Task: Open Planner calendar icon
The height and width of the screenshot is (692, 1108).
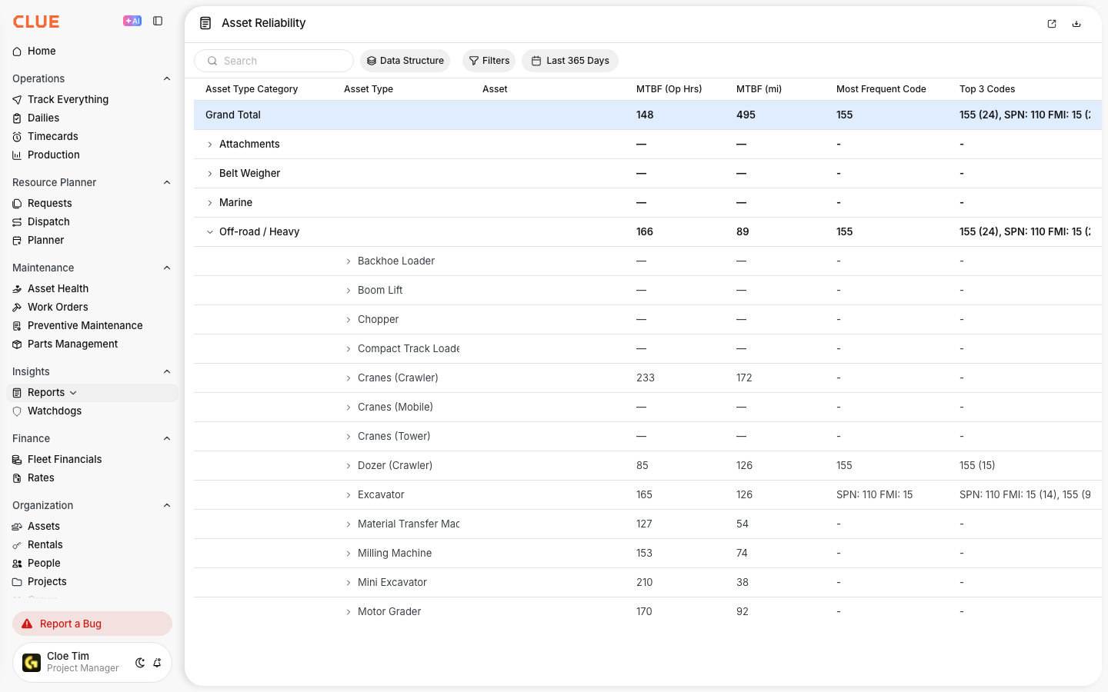Action: [17, 241]
